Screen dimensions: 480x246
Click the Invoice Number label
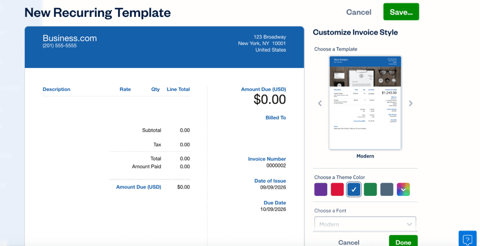pyautogui.click(x=267, y=159)
